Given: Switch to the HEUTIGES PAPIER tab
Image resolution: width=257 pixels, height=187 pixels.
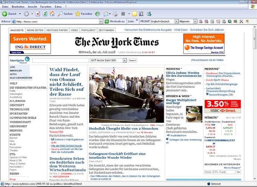Looking at the screenshot, I should pyautogui.click(x=57, y=30).
